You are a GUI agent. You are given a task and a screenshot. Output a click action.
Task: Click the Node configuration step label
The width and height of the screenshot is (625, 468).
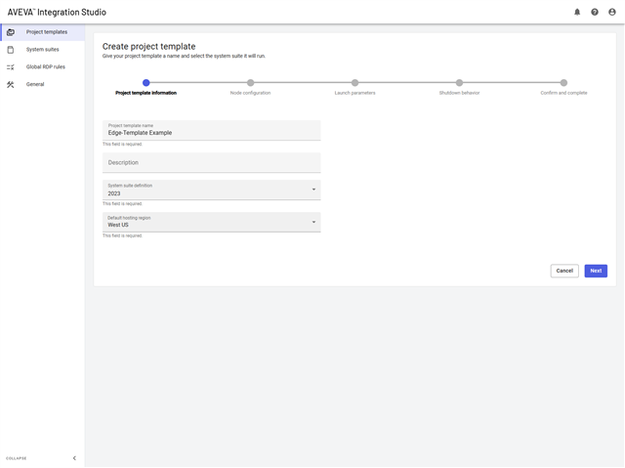coord(250,93)
